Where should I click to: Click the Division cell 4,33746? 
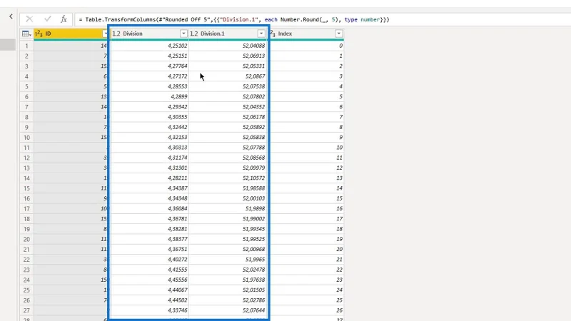[149, 310]
